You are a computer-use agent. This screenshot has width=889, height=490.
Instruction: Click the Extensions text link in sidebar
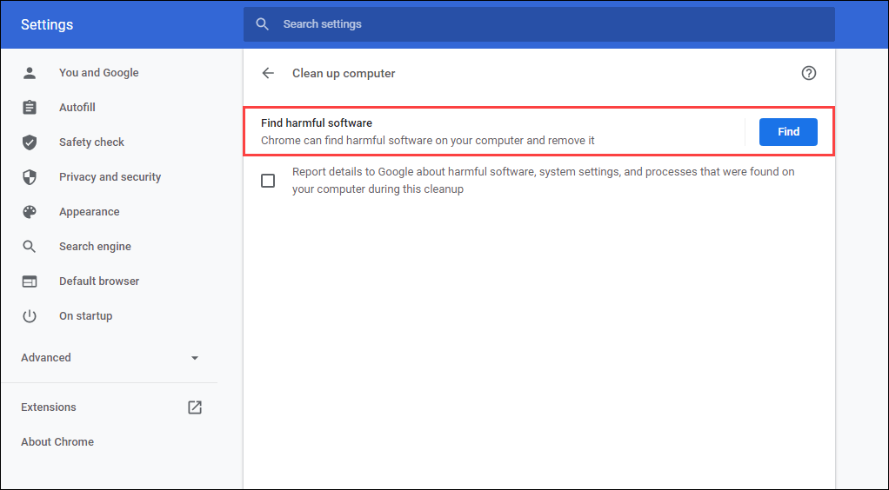49,407
